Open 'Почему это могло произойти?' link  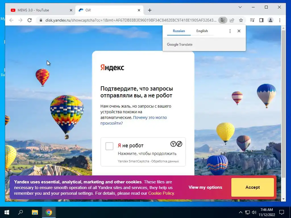134,120
